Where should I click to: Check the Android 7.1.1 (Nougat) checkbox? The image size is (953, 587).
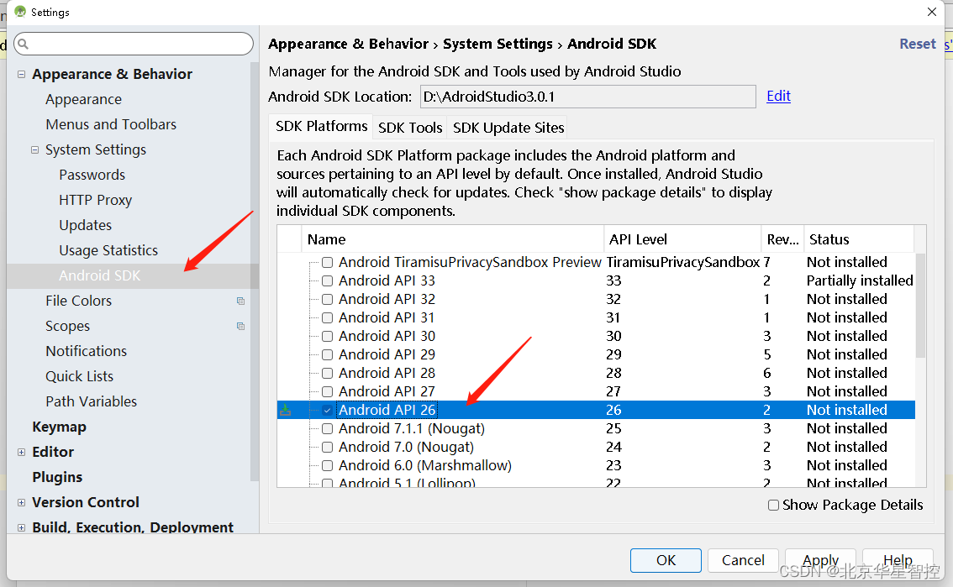coord(326,428)
